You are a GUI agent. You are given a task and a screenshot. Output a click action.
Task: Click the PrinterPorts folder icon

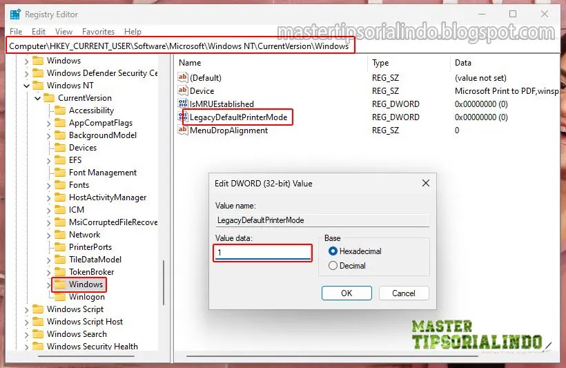pyautogui.click(x=60, y=247)
